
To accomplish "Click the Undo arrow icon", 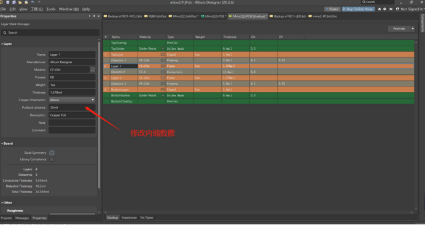I will pyautogui.click(x=33, y=2).
